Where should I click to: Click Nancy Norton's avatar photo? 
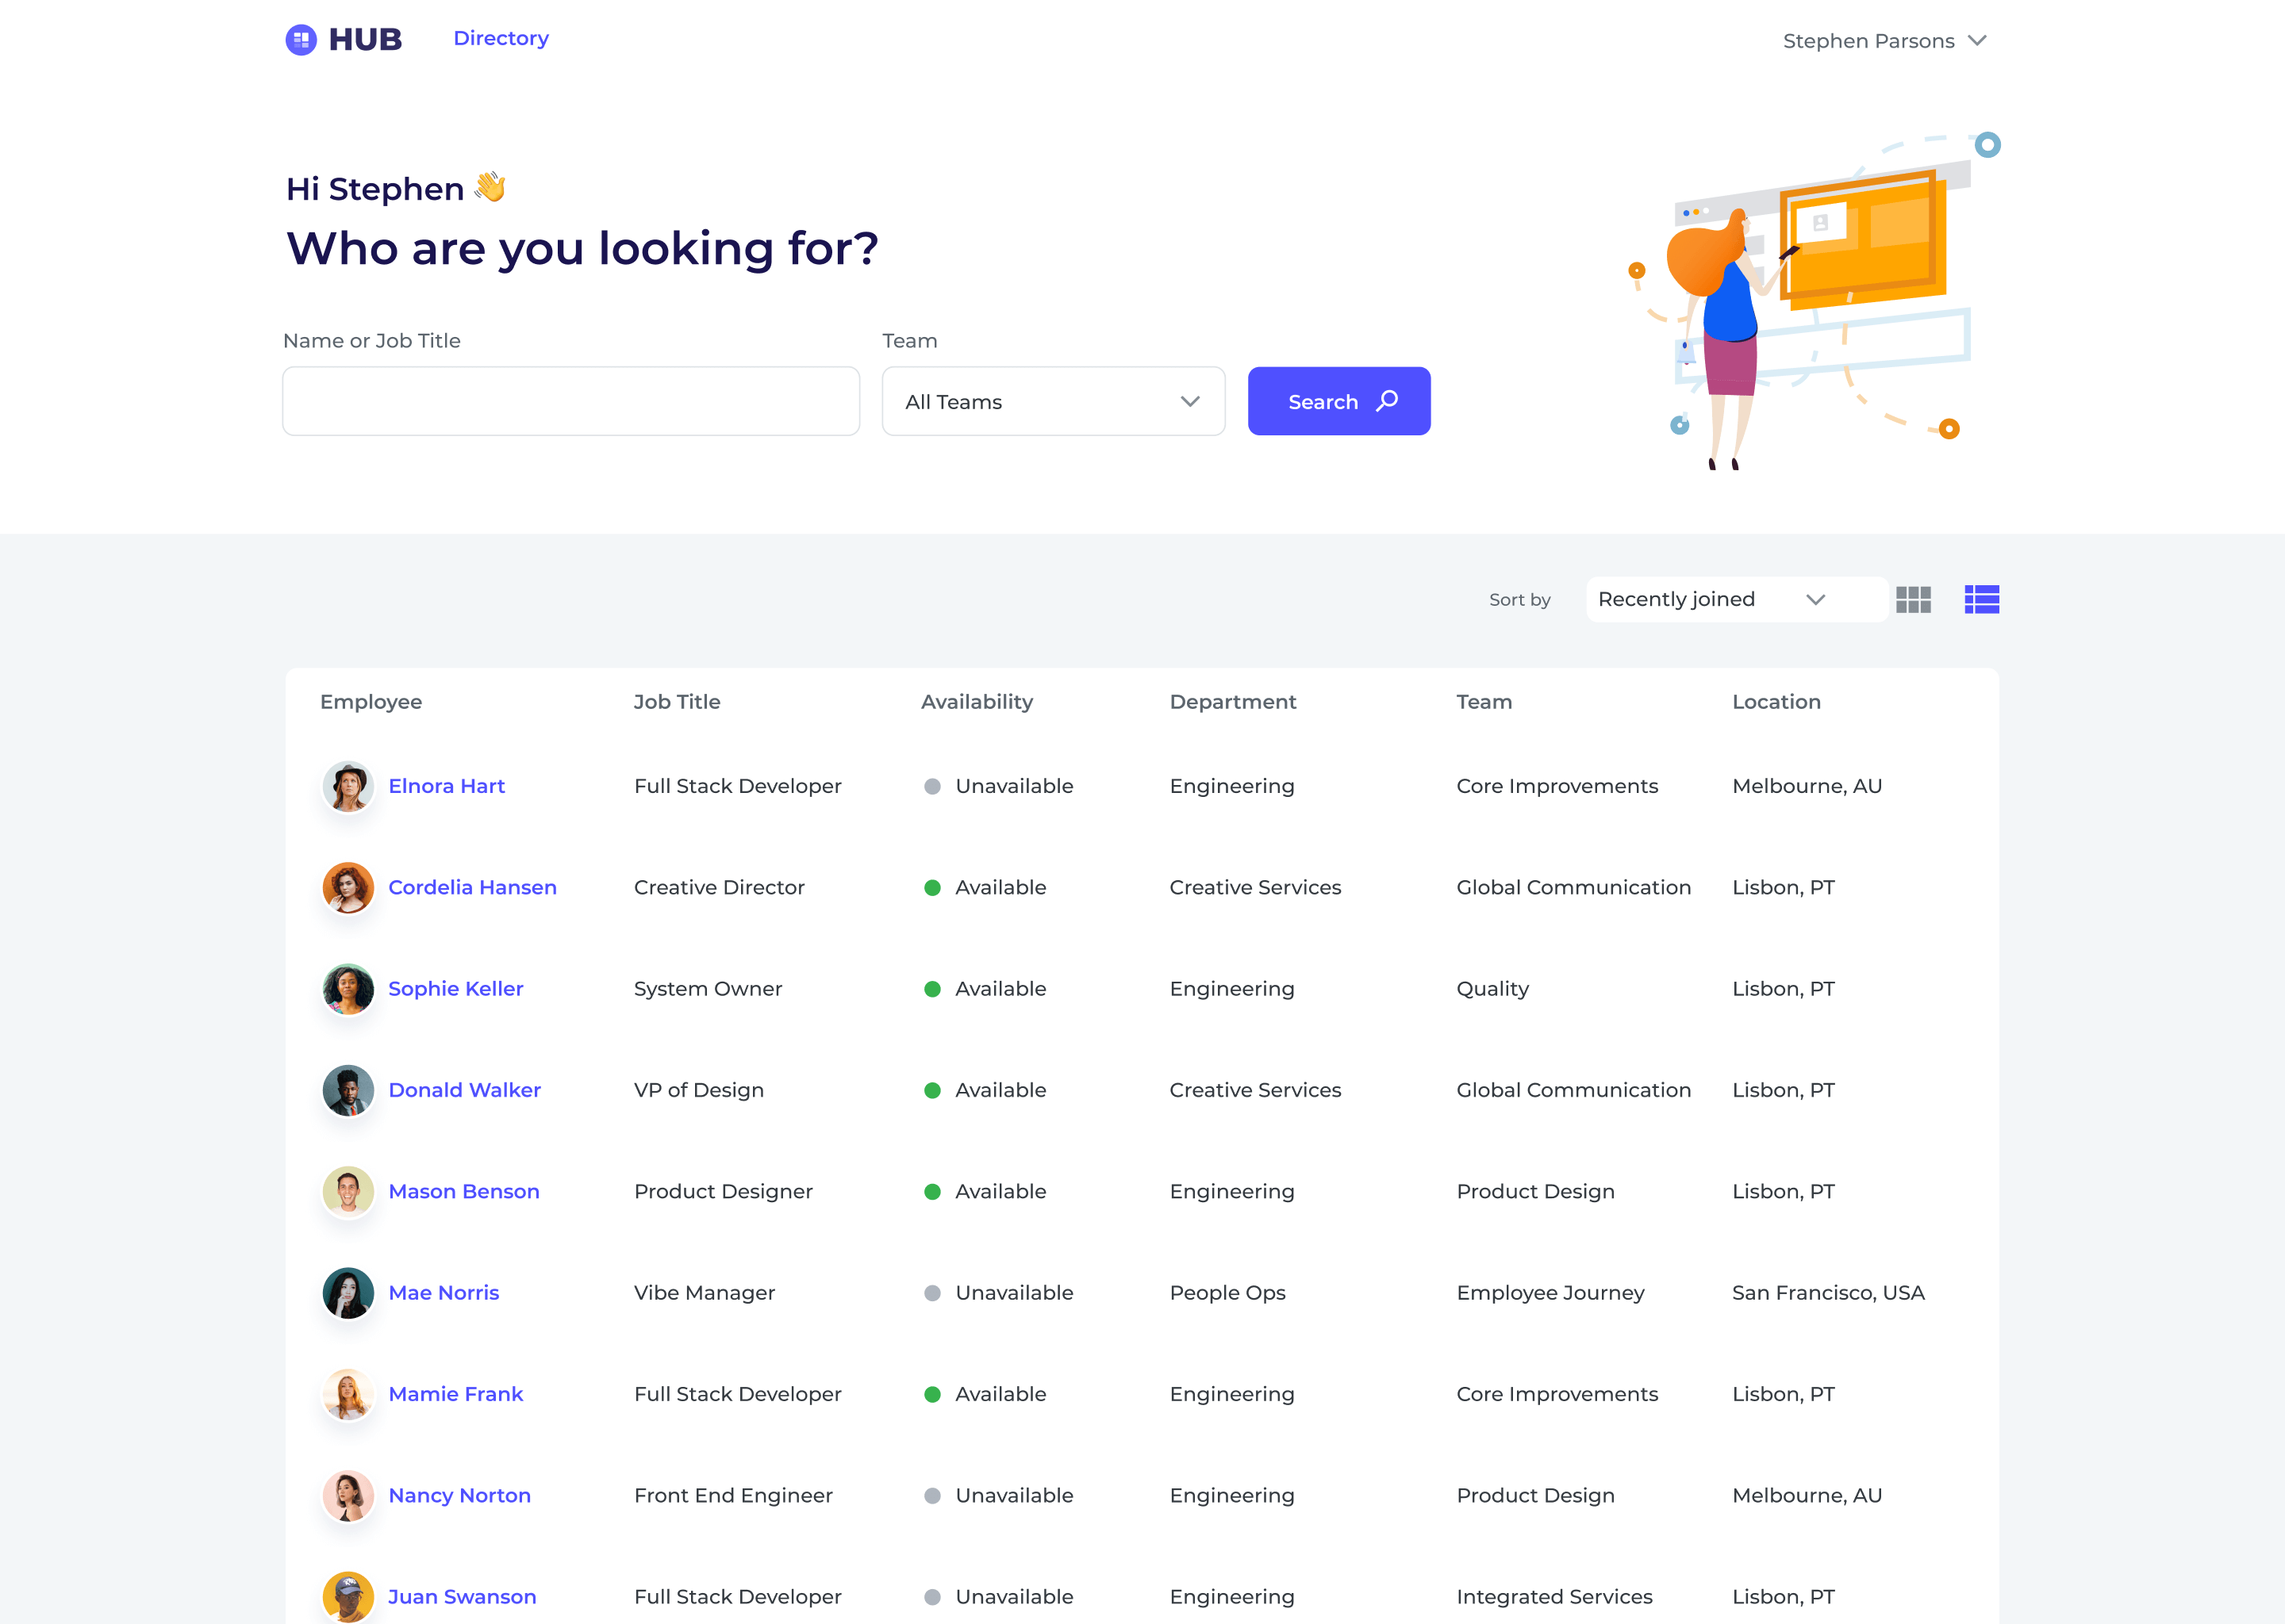[x=348, y=1495]
